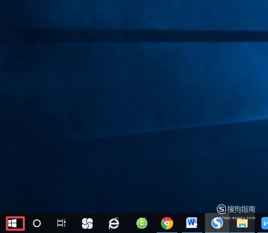Viewport: 268px width, 233px height.
Task: Open Internet Explorer from the taskbar
Action: pyautogui.click(x=114, y=223)
